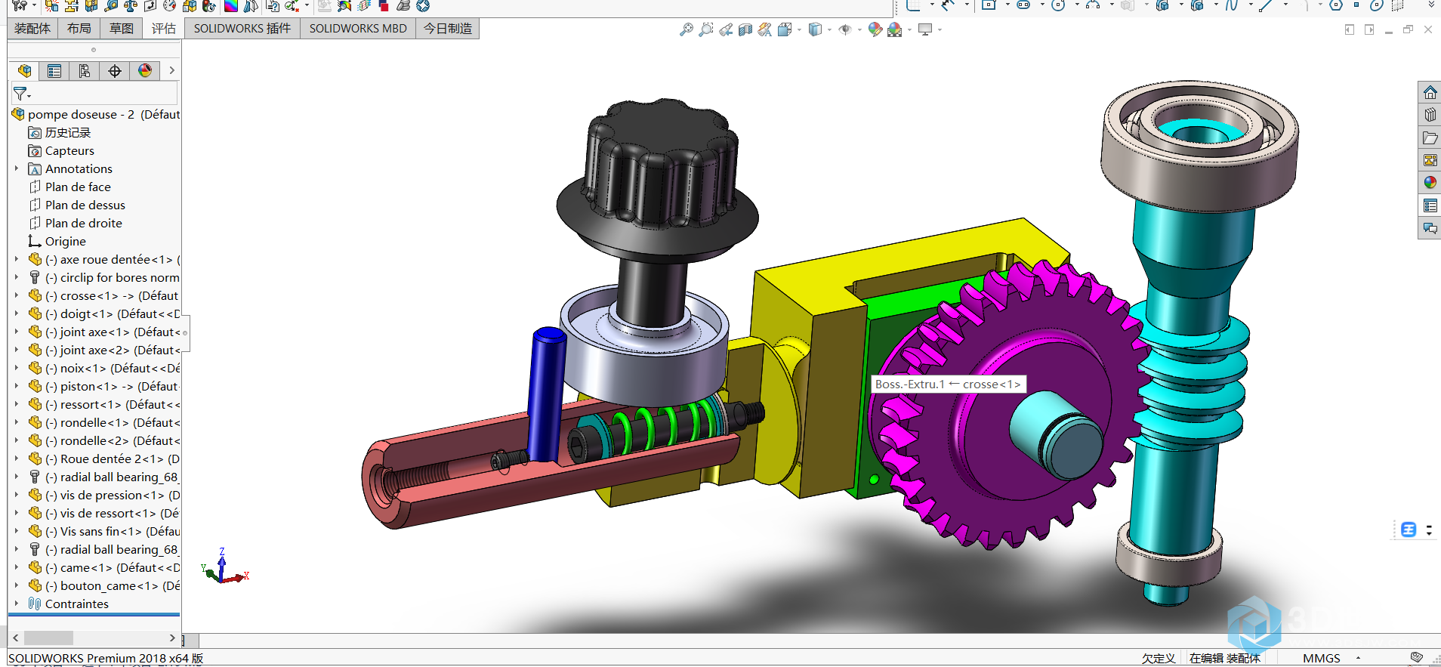Show more manager tabs with chevron
Screen dimensions: 1441x667
(x=171, y=70)
